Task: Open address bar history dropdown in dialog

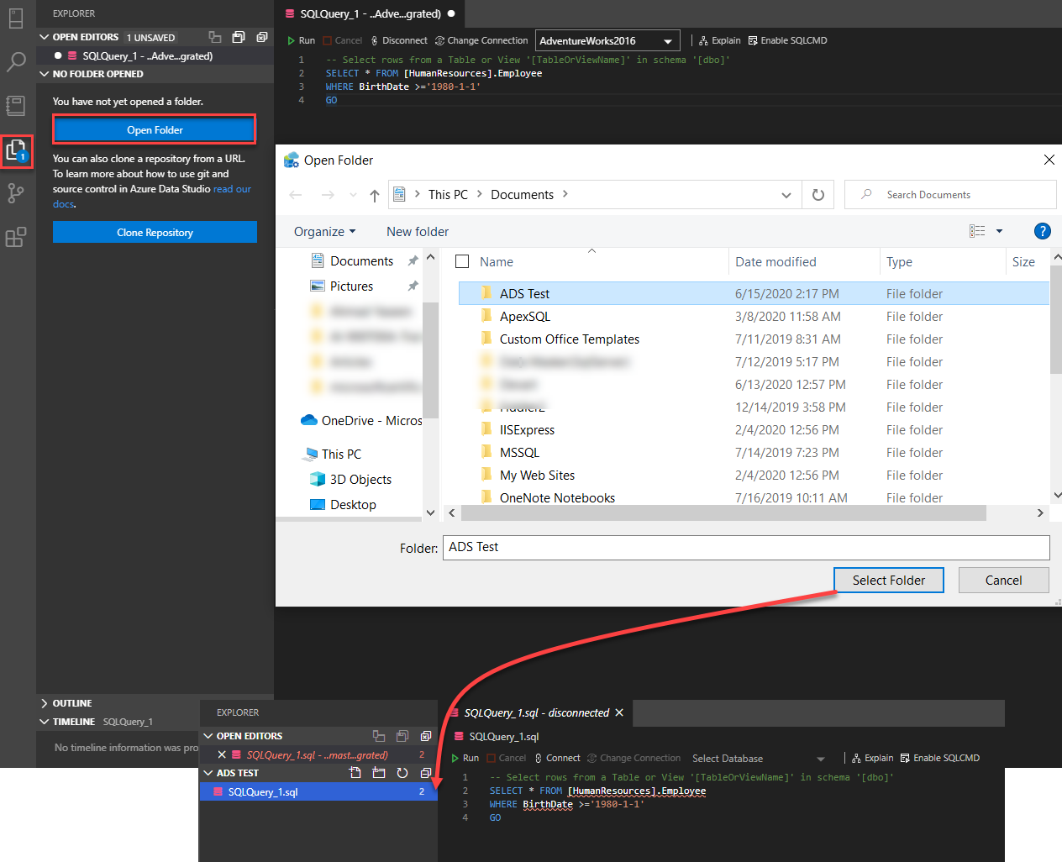Action: tap(786, 195)
